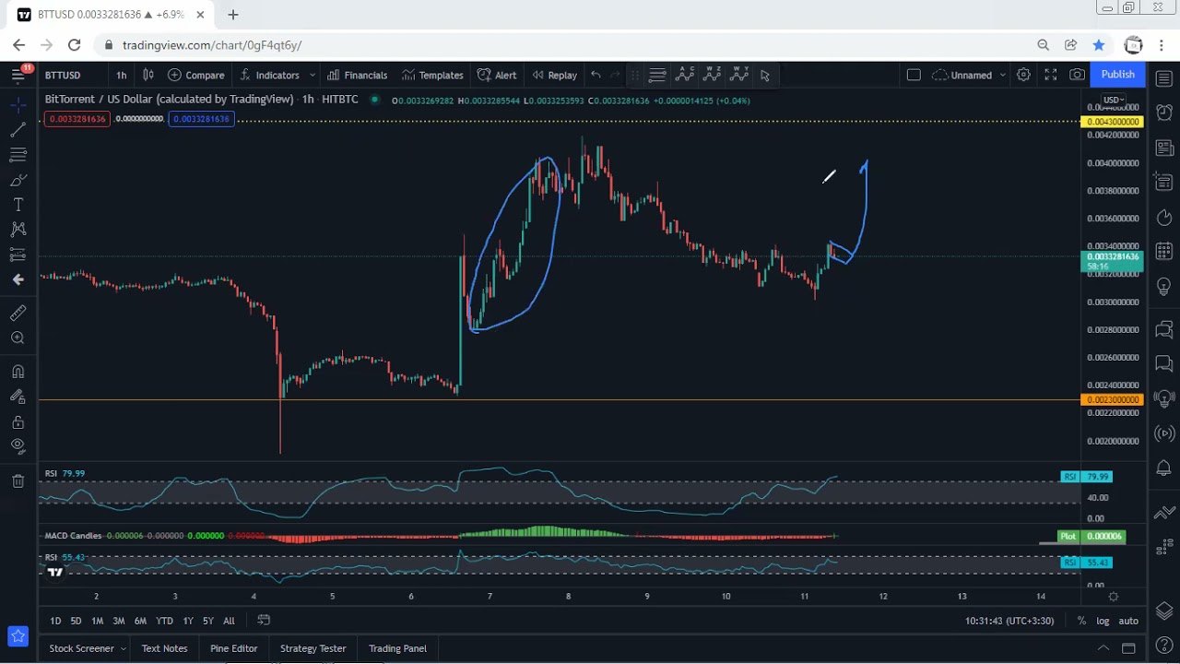
Task: Select the horizontal lines tool in the floating toolbar
Action: coord(657,75)
